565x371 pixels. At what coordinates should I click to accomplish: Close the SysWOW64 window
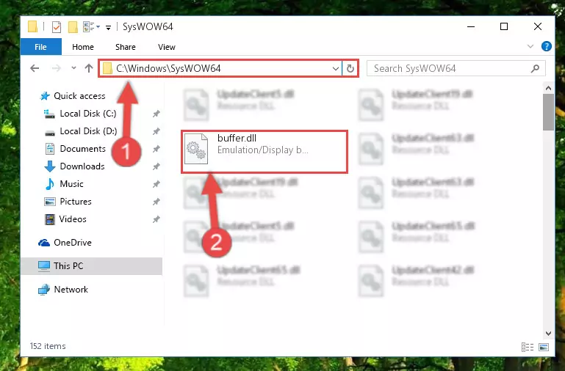point(538,26)
